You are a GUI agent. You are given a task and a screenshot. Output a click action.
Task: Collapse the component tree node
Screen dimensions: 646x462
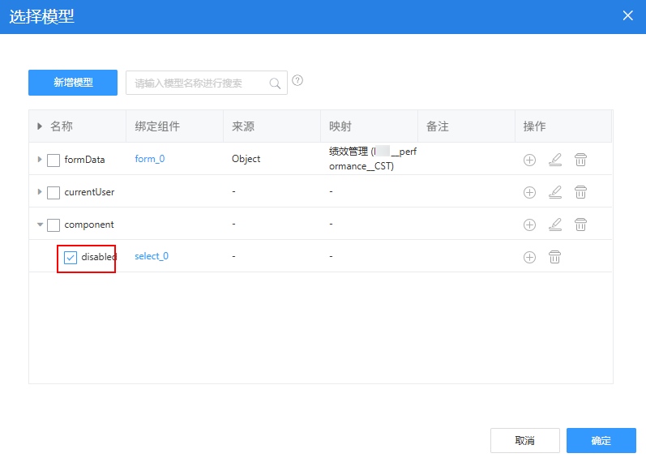(x=40, y=225)
